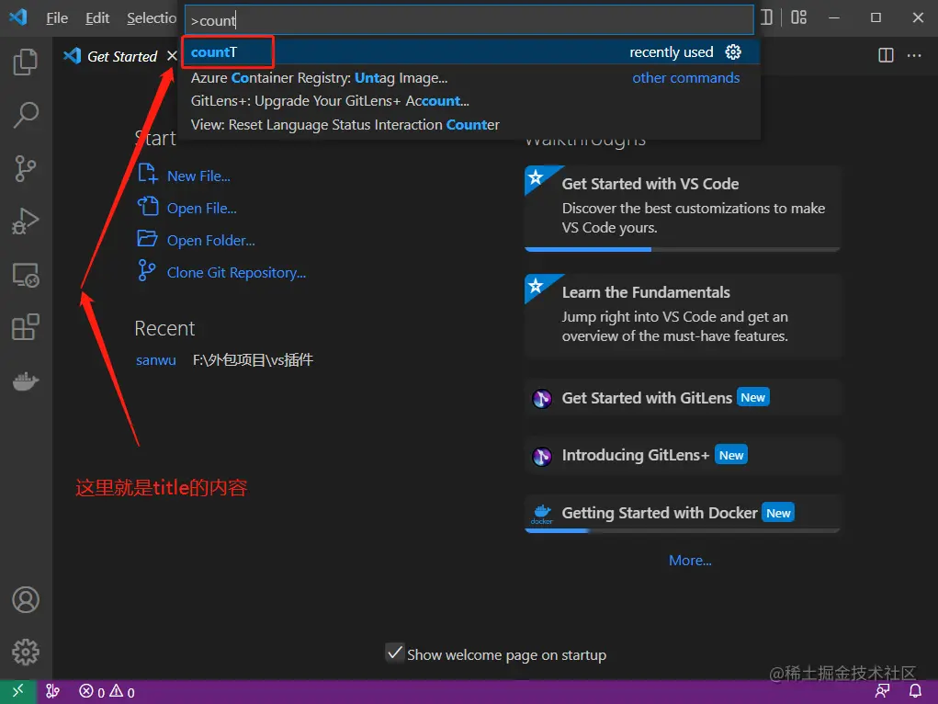This screenshot has width=938, height=704.
Task: Click the sanwu folder path text
Action: (253, 359)
